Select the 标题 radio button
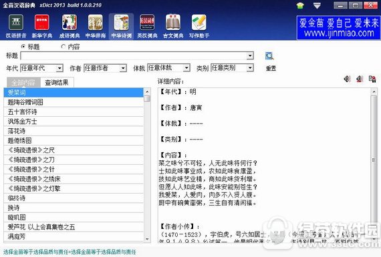The height and width of the screenshot is (257, 381). (x=23, y=46)
